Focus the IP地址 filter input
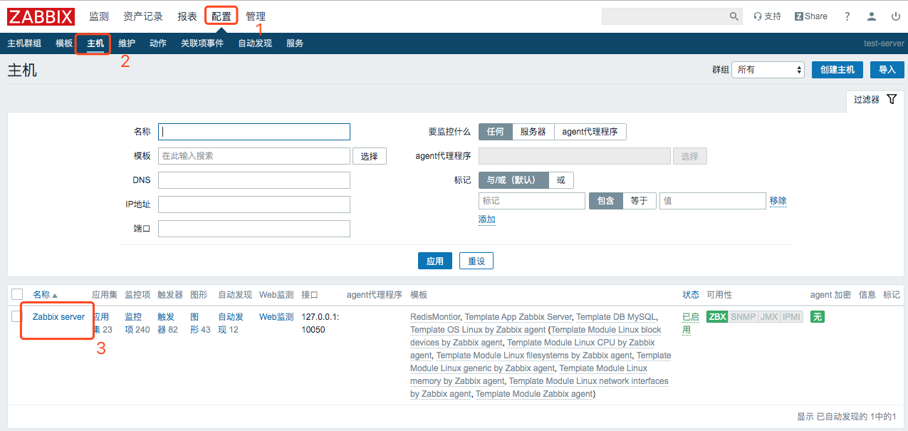This screenshot has height=431, width=908. click(254, 204)
